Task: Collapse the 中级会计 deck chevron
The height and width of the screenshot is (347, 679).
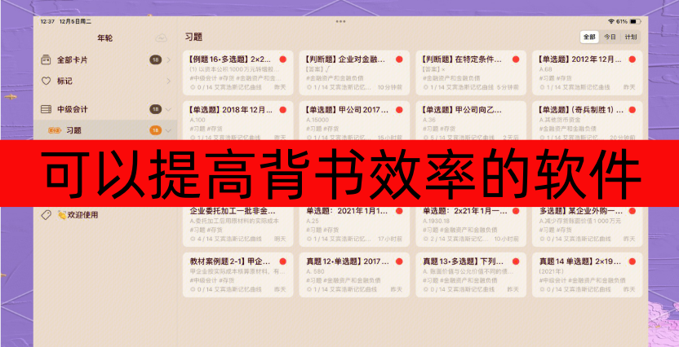Action: [168, 109]
